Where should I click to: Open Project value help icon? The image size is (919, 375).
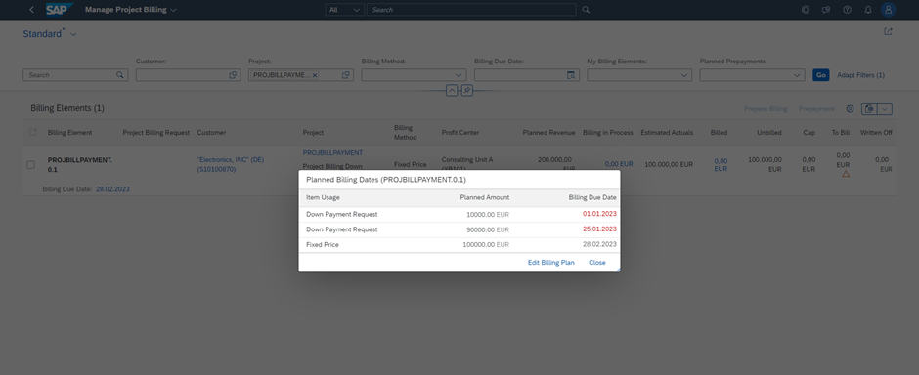(x=346, y=75)
